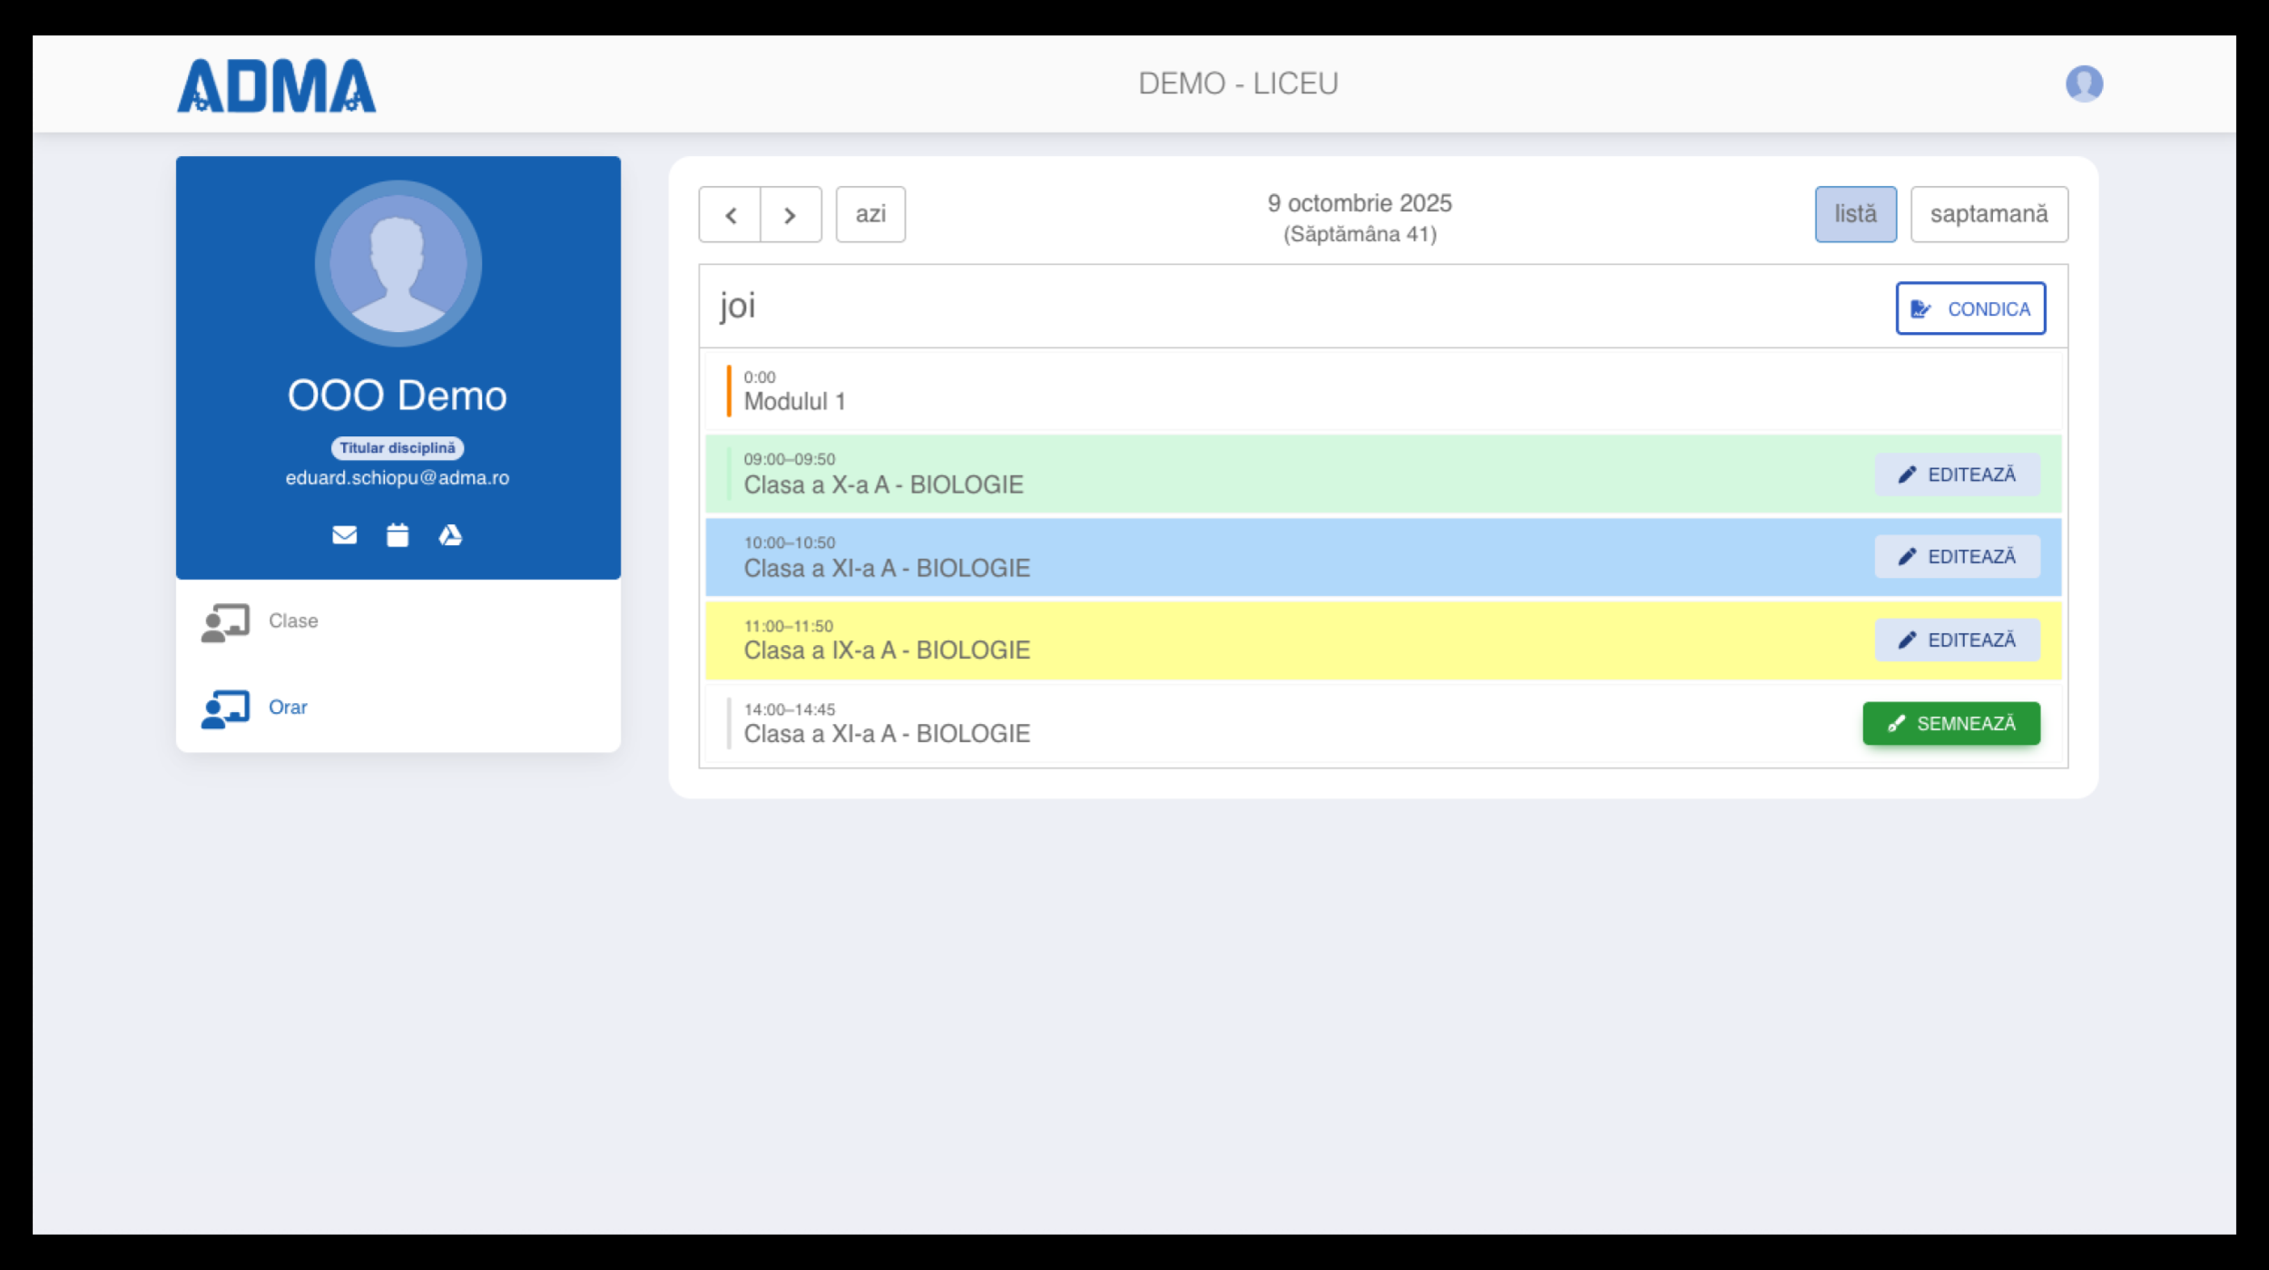
Task: Click the ADMA logo in header
Action: 276,85
